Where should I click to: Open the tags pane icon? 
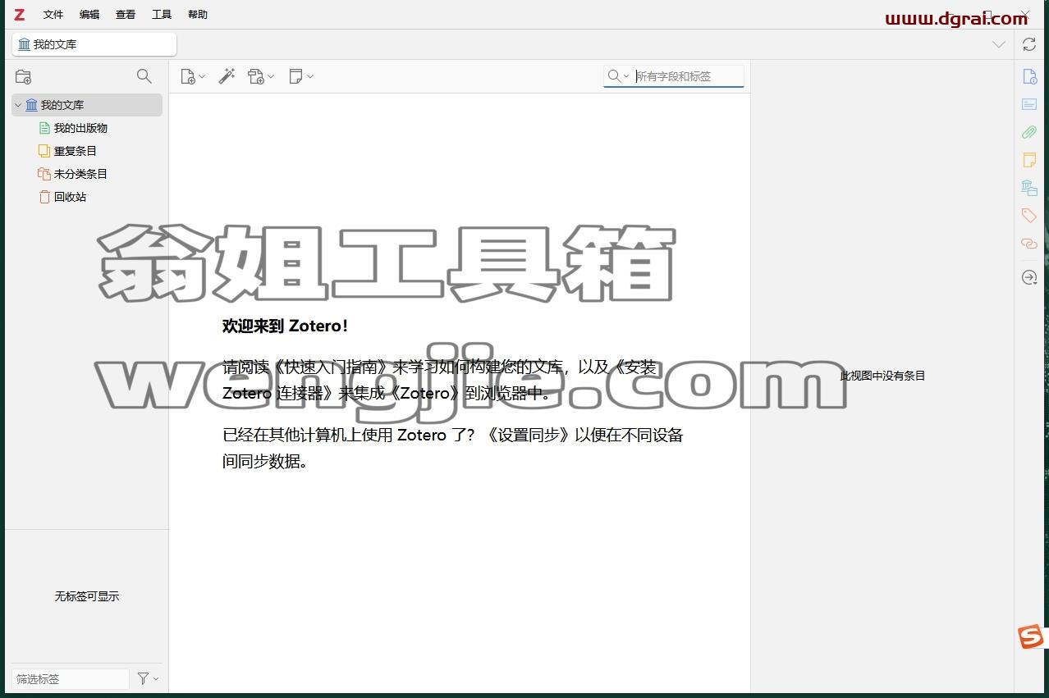click(1029, 216)
